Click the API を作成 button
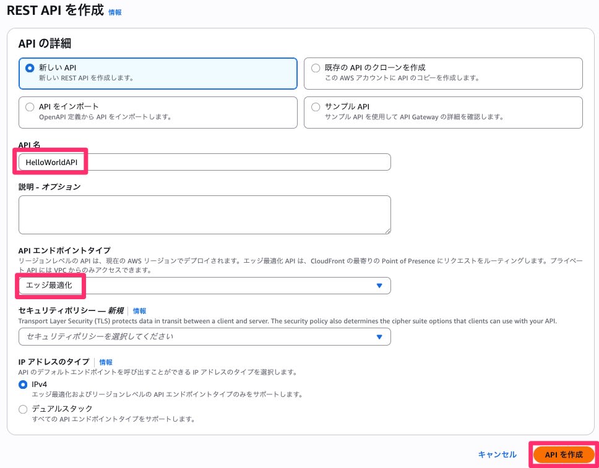 tap(563, 454)
